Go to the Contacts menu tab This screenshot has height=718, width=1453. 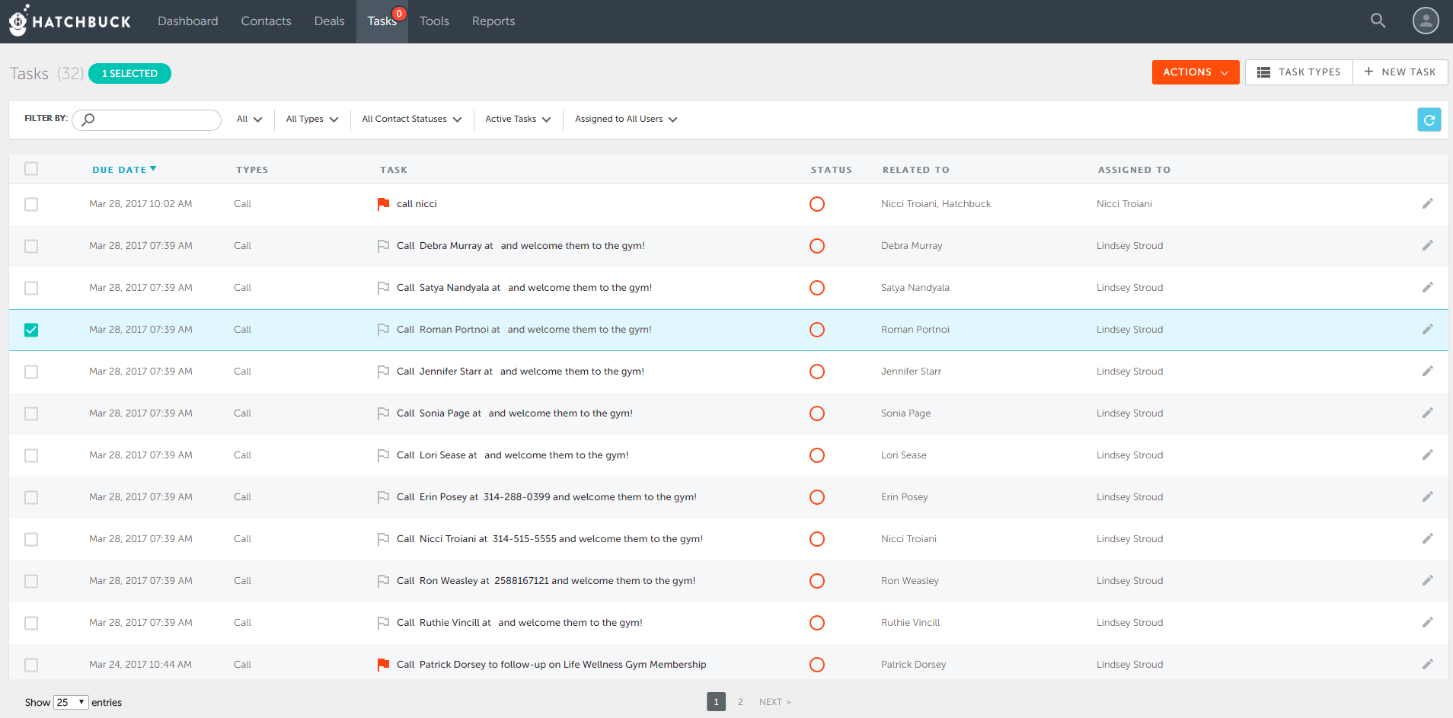pos(266,21)
